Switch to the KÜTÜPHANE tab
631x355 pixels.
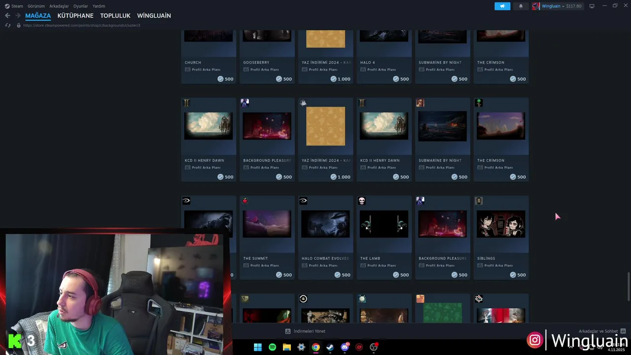[x=75, y=16]
